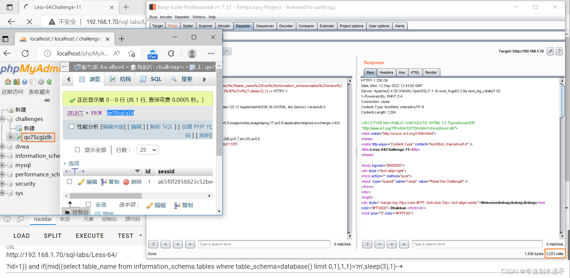Click HackBar LOAD button
This screenshot has width=570, height=278.
[x=22, y=235]
